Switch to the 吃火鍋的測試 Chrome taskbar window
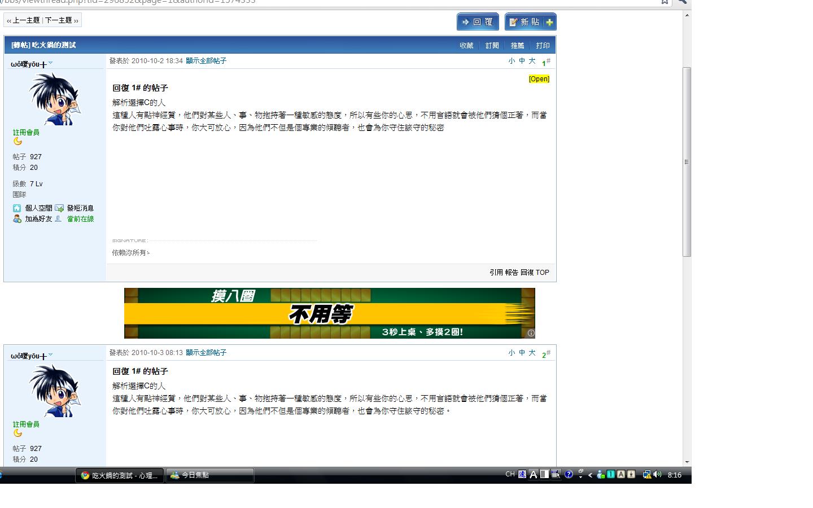 (x=120, y=475)
